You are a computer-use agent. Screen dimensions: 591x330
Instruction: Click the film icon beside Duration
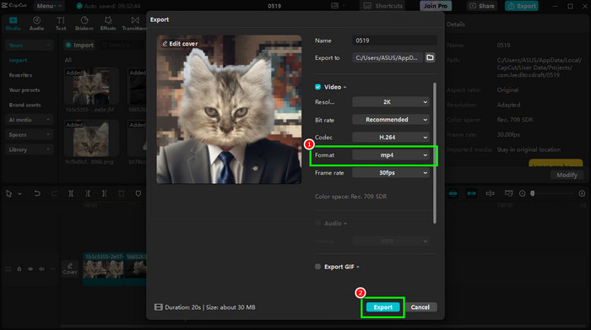point(159,307)
